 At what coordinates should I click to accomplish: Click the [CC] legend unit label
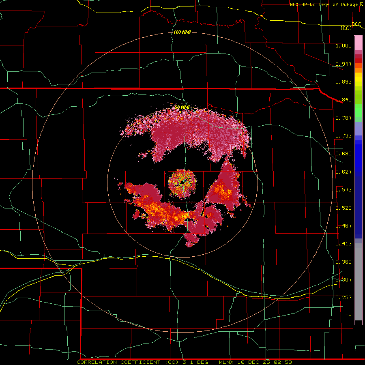click(x=346, y=28)
